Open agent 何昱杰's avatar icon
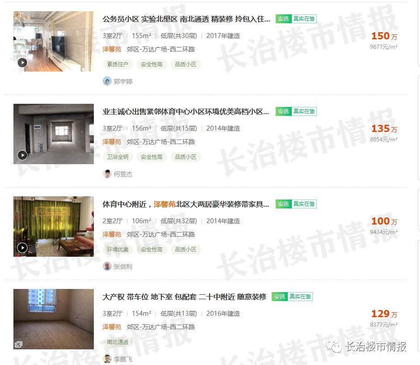The image size is (420, 365). click(107, 174)
